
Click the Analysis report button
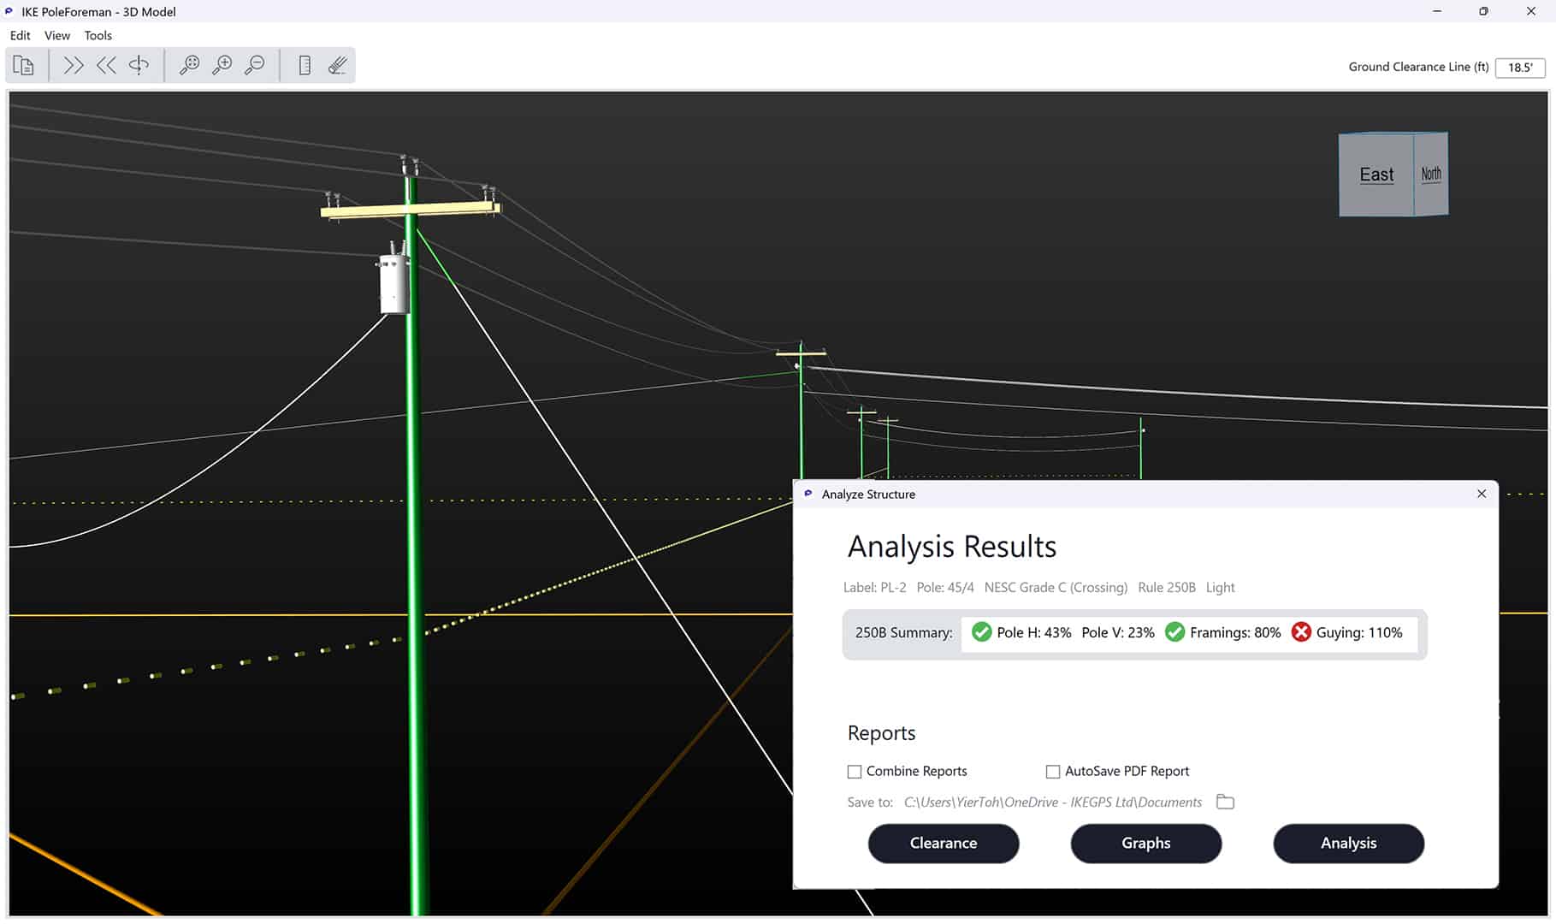click(1349, 844)
